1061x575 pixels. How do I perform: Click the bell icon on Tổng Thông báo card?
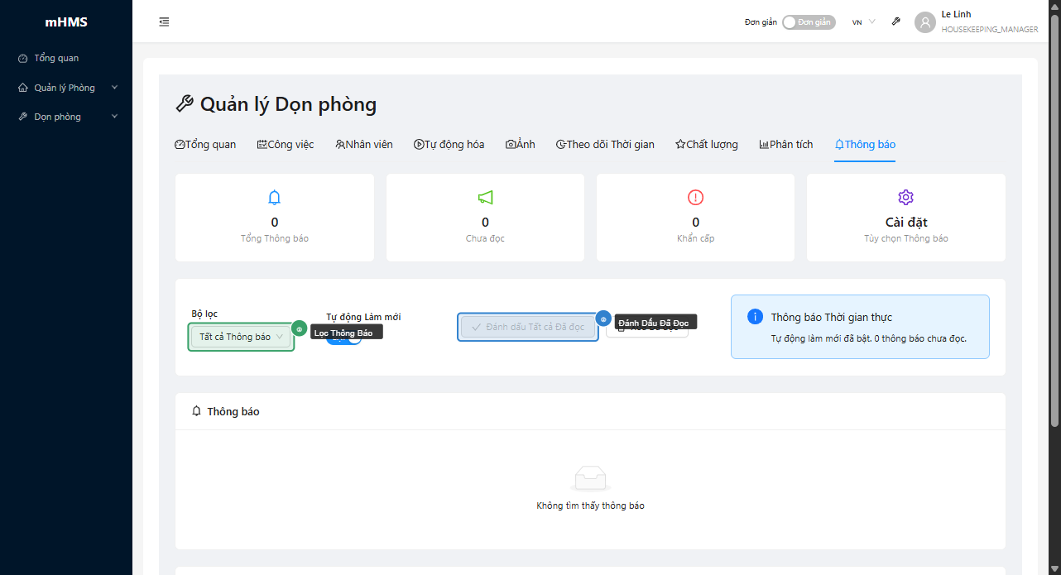coord(275,197)
